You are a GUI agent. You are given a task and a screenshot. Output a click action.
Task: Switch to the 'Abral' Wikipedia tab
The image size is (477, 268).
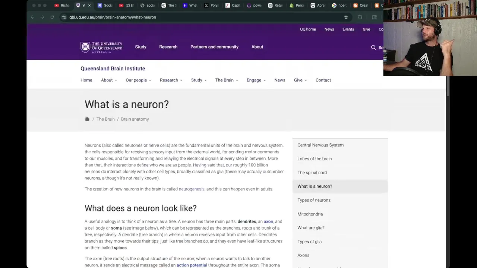pos(318,6)
